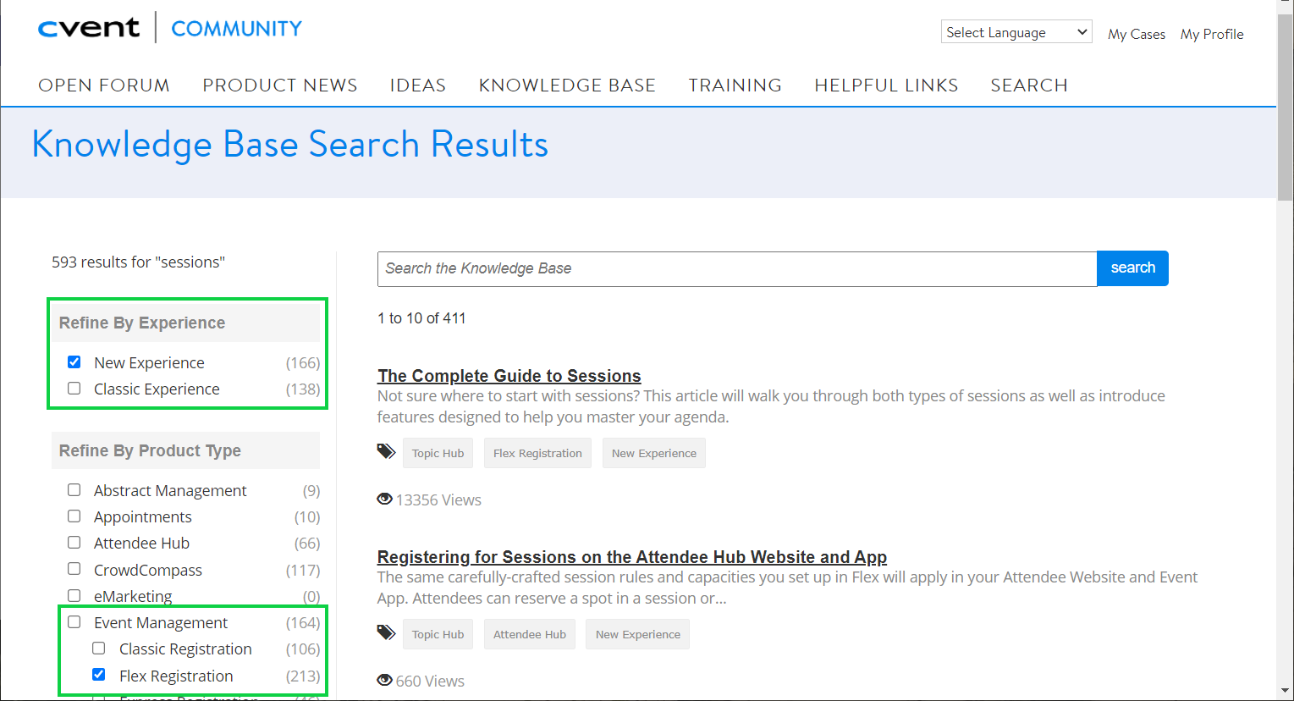The image size is (1294, 701).
Task: Click the Flex Registration tag
Action: [537, 453]
